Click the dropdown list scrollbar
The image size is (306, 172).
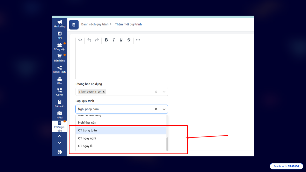pyautogui.click(x=167, y=143)
